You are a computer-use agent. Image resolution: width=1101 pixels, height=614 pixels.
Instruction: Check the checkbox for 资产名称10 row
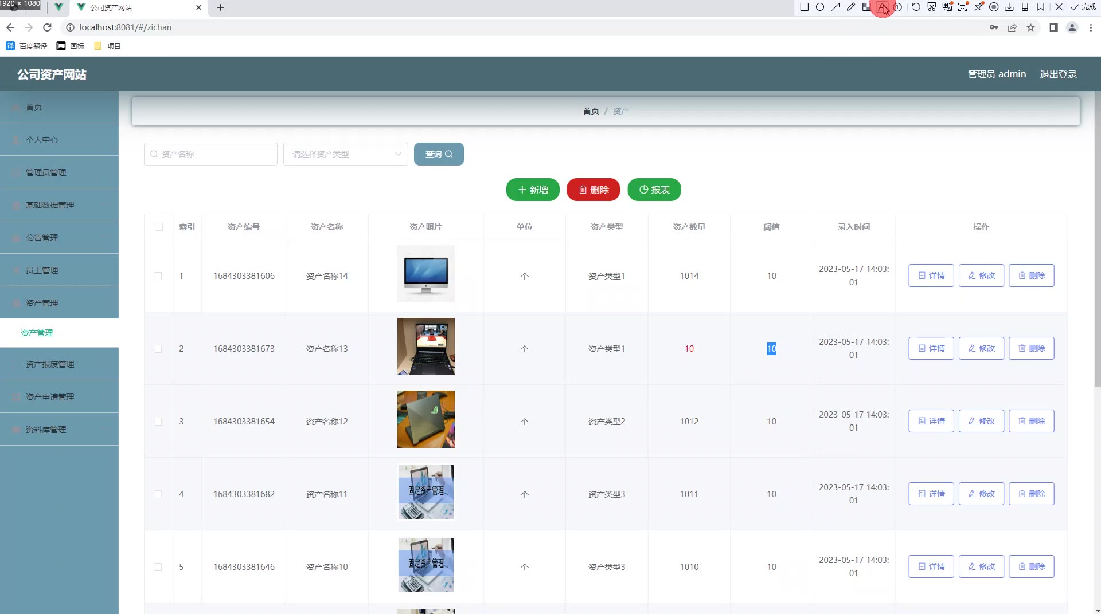pyautogui.click(x=158, y=567)
